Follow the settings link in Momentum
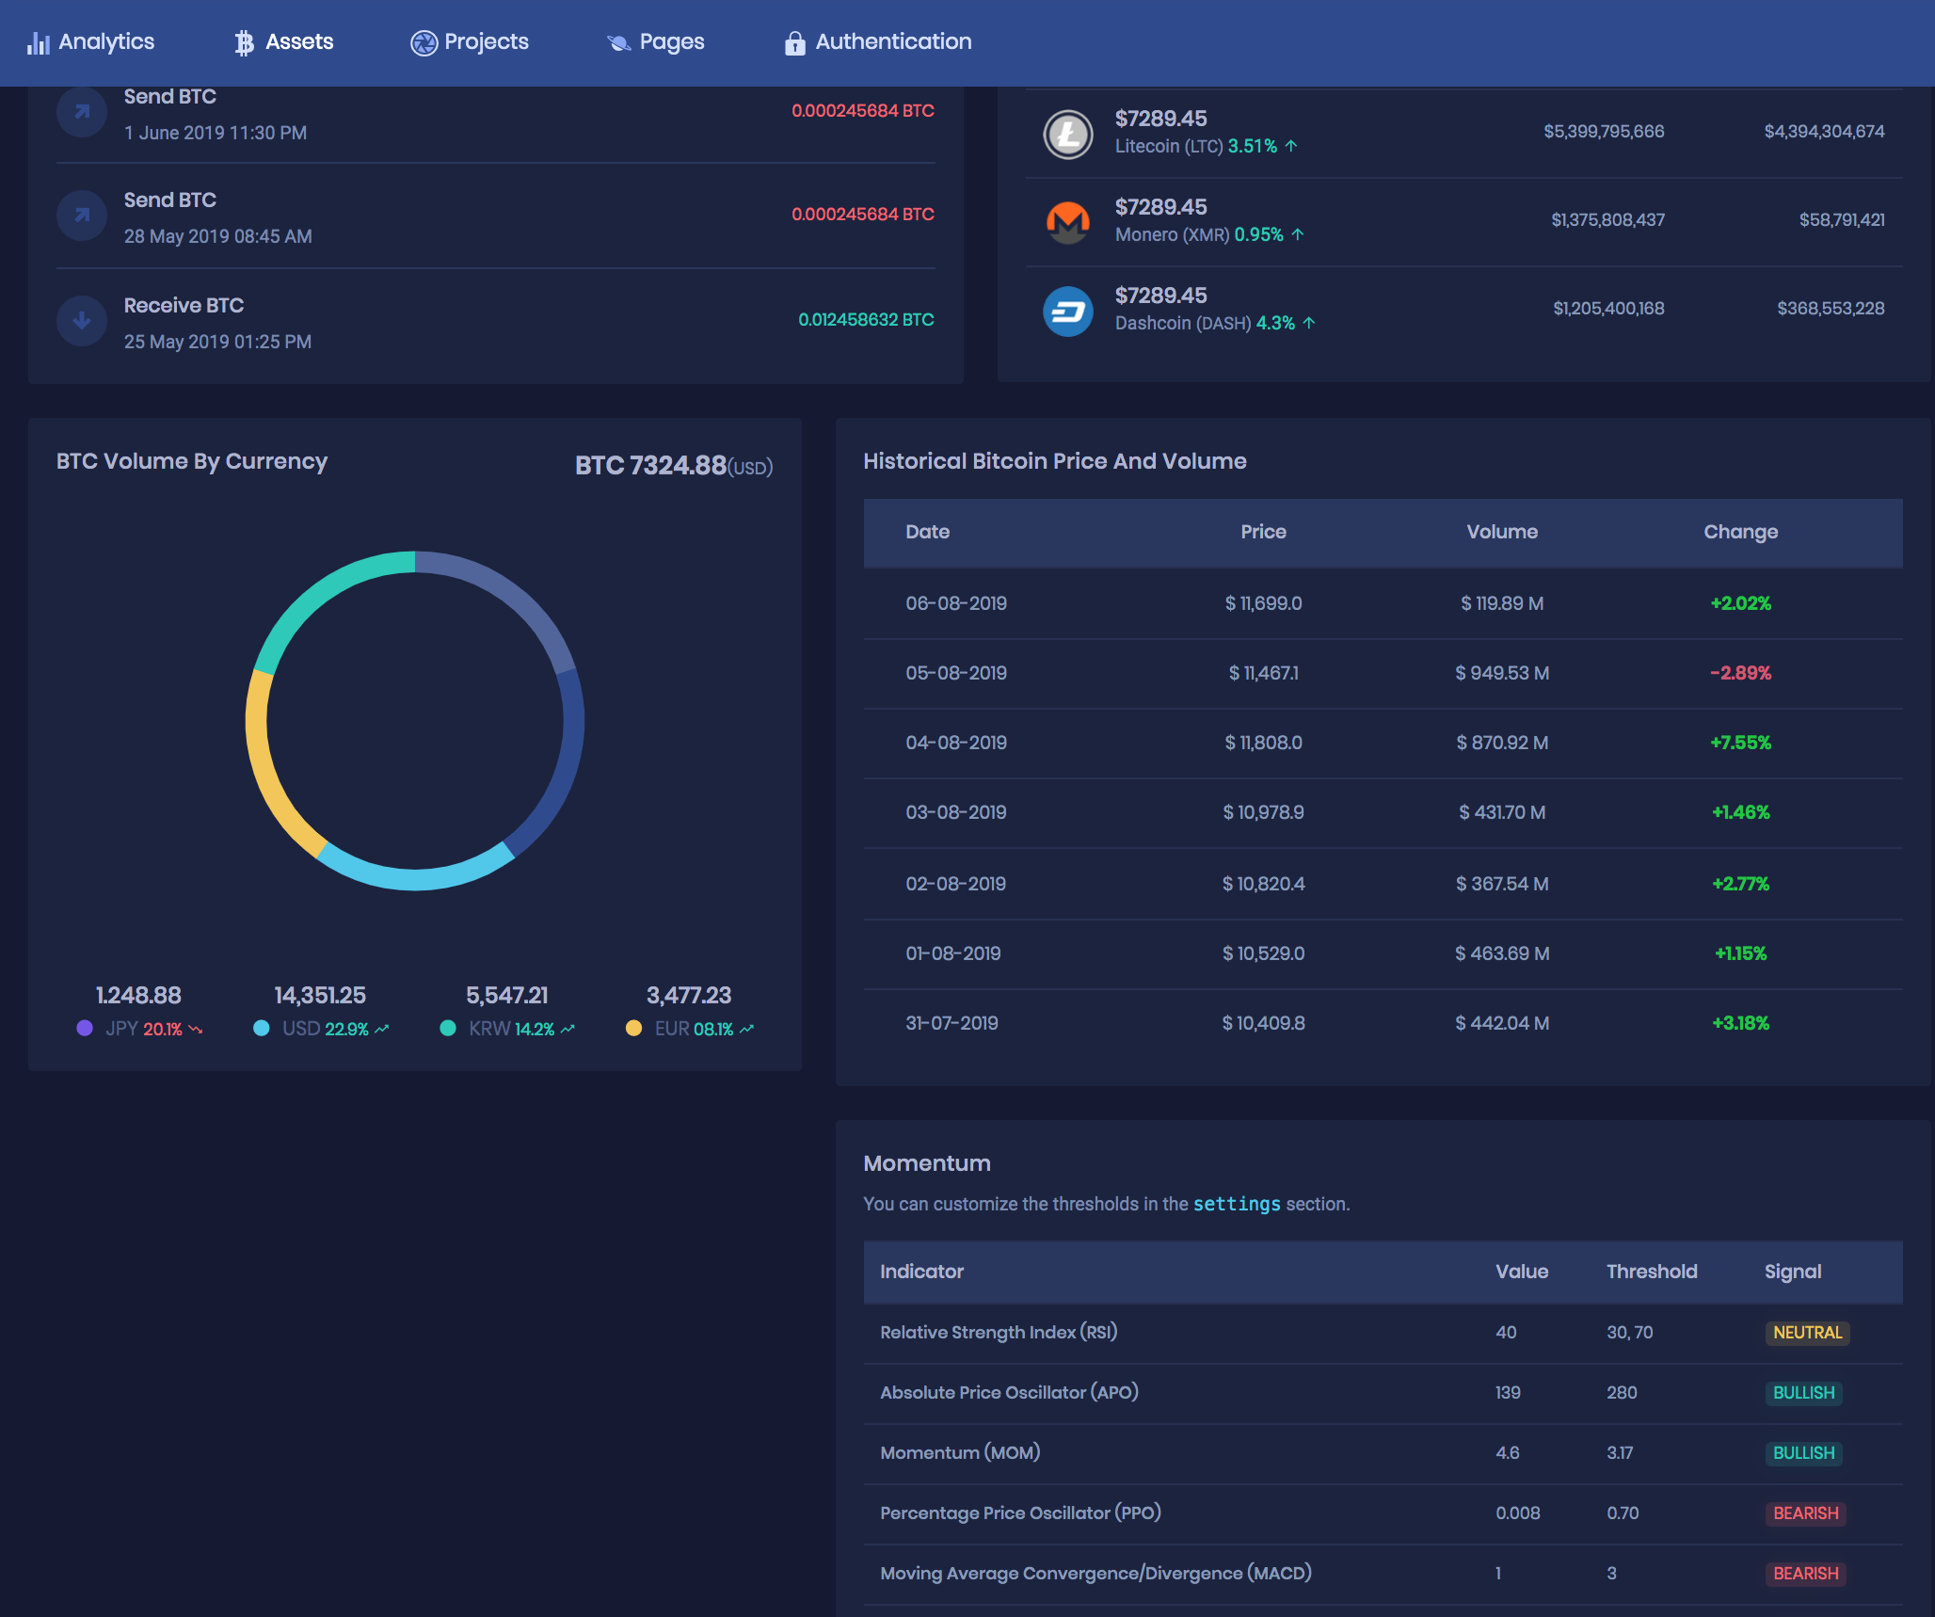 click(x=1237, y=1204)
